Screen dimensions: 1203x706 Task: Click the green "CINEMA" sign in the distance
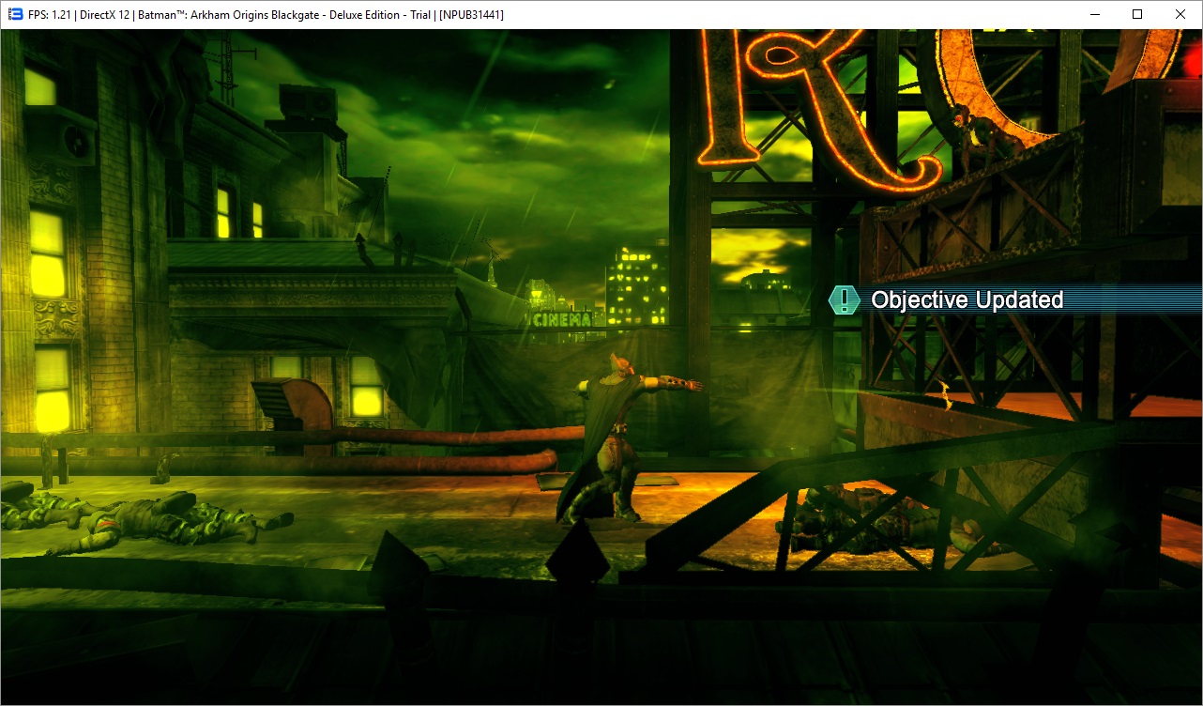coord(564,319)
